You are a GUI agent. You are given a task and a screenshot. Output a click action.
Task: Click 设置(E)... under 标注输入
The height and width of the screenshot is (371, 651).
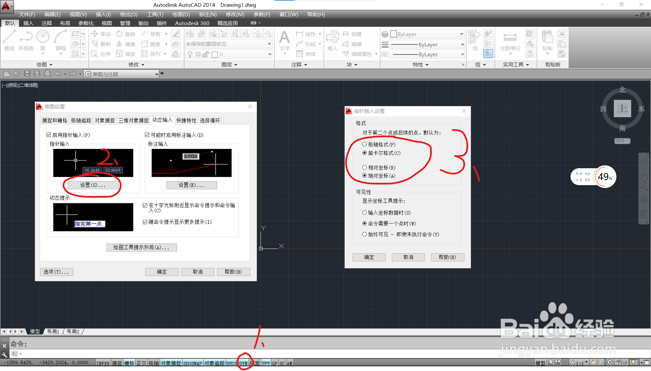pos(191,185)
